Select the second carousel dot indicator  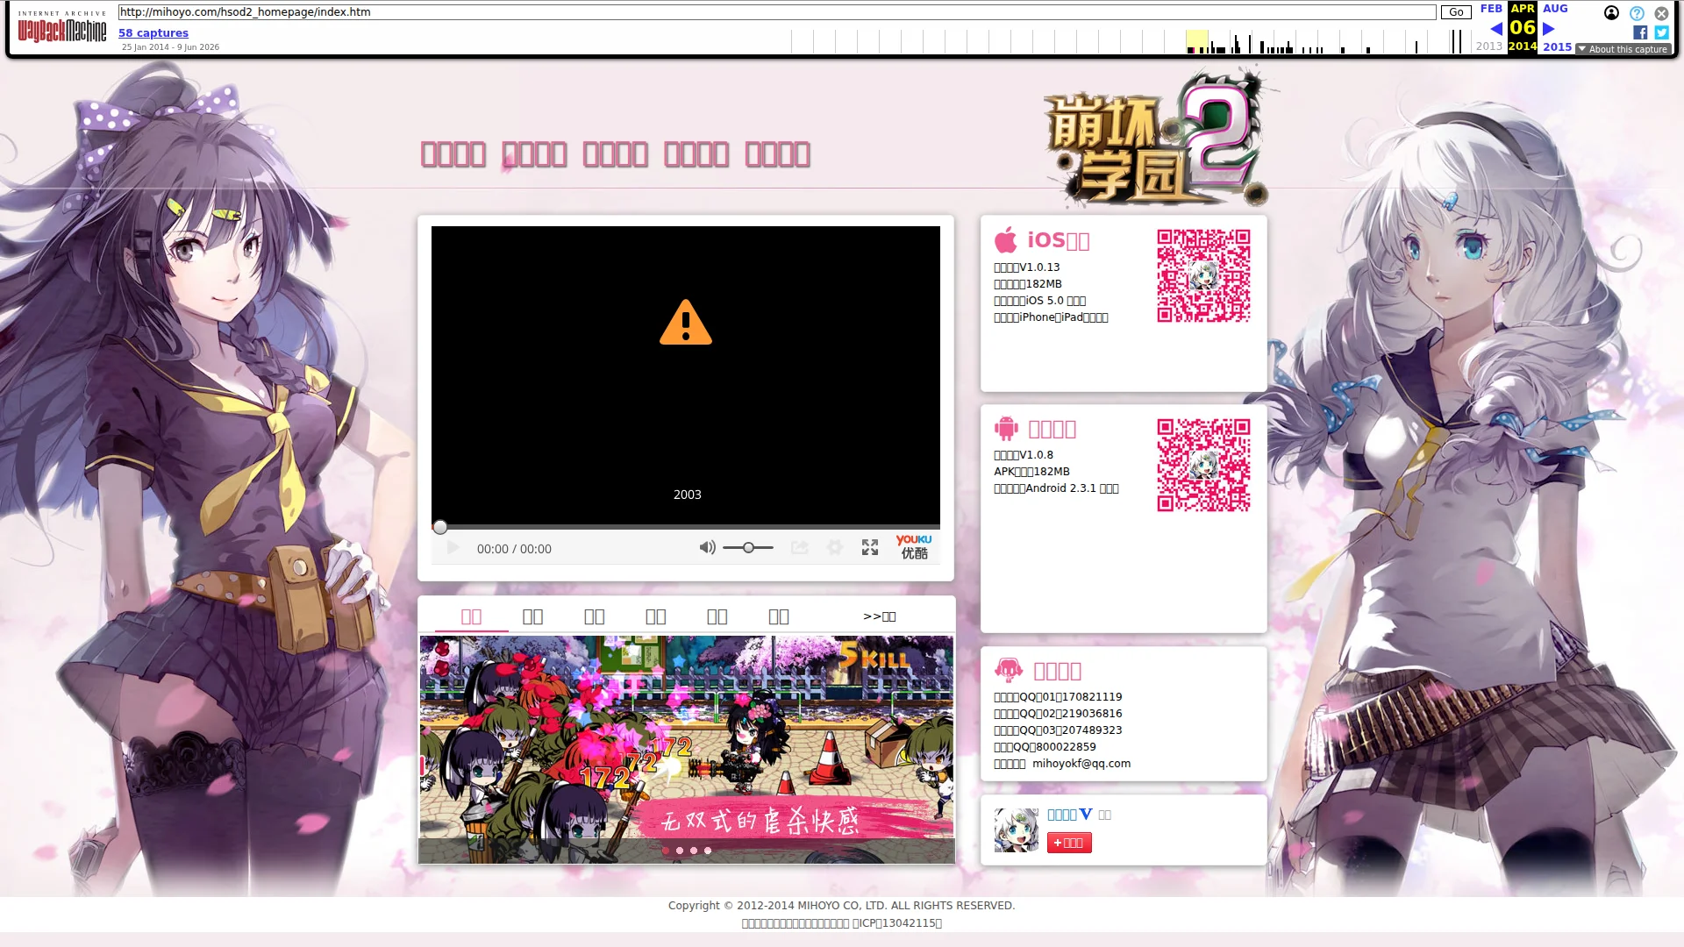click(x=680, y=851)
